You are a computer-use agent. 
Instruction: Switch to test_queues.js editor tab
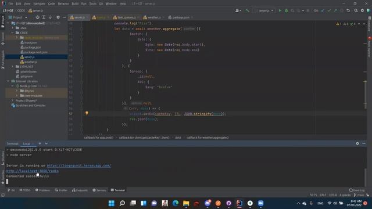(x=127, y=17)
